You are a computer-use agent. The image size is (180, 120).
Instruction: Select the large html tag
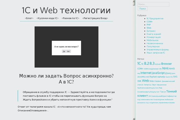click(165, 68)
